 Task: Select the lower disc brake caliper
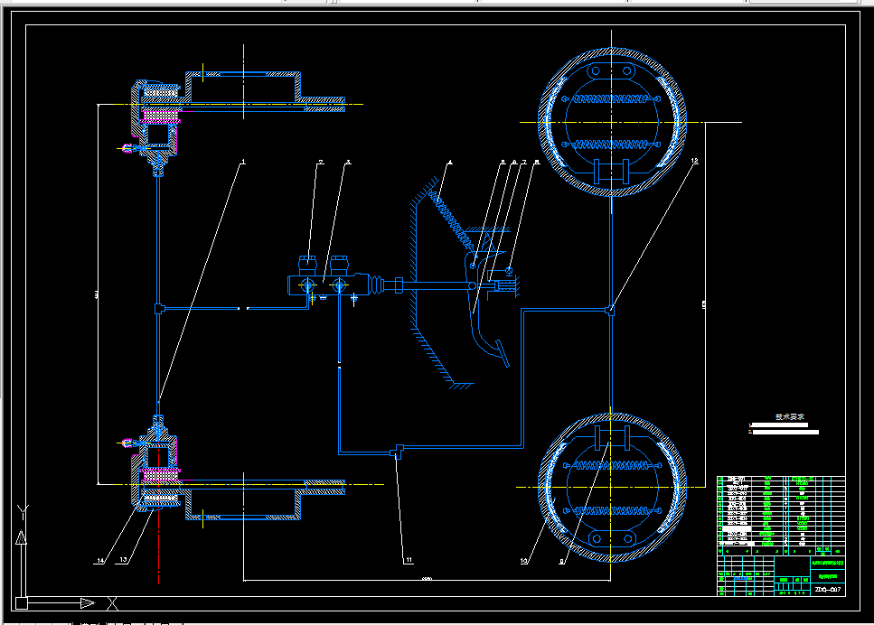click(156, 465)
